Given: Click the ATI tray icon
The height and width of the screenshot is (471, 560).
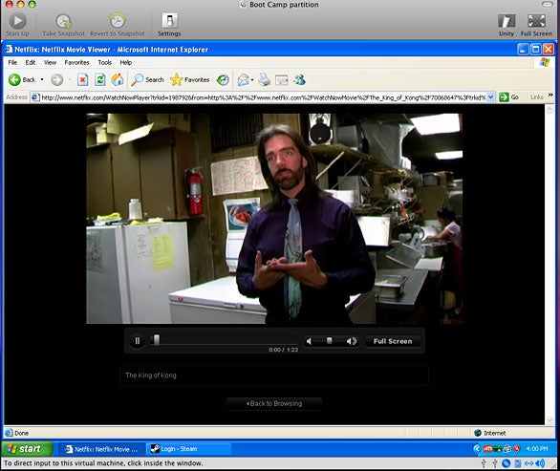Looking at the screenshot, I should point(487,449).
